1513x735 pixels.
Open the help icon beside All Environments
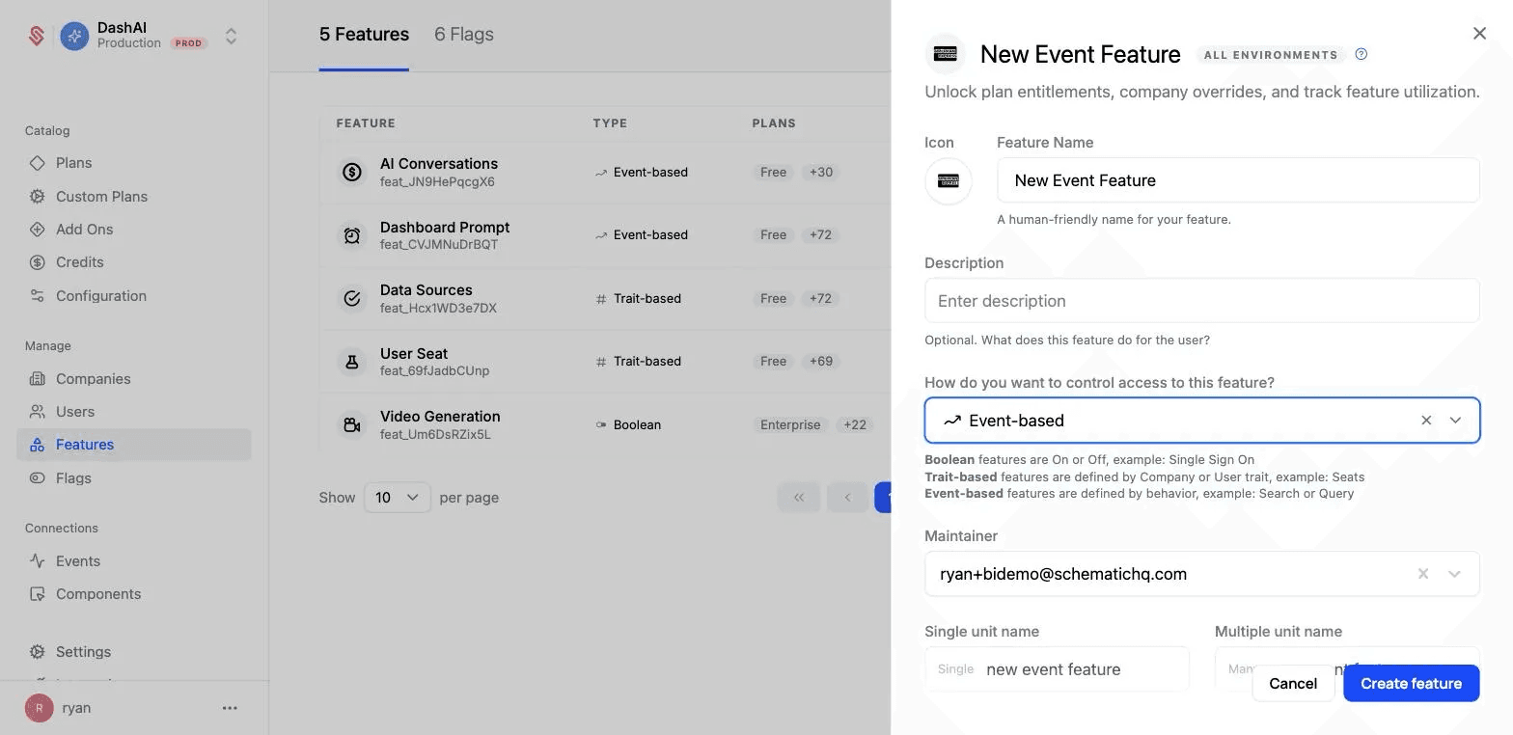click(1362, 54)
